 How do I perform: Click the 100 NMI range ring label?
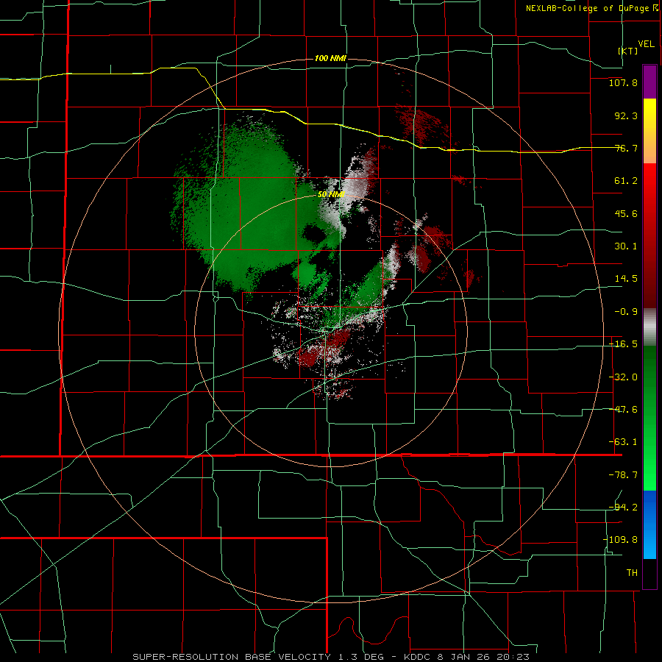point(330,58)
